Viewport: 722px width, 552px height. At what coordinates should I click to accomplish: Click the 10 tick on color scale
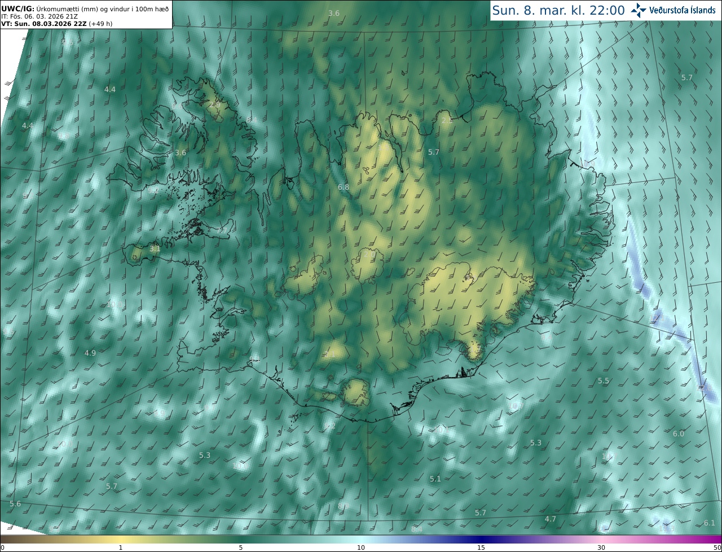361,547
